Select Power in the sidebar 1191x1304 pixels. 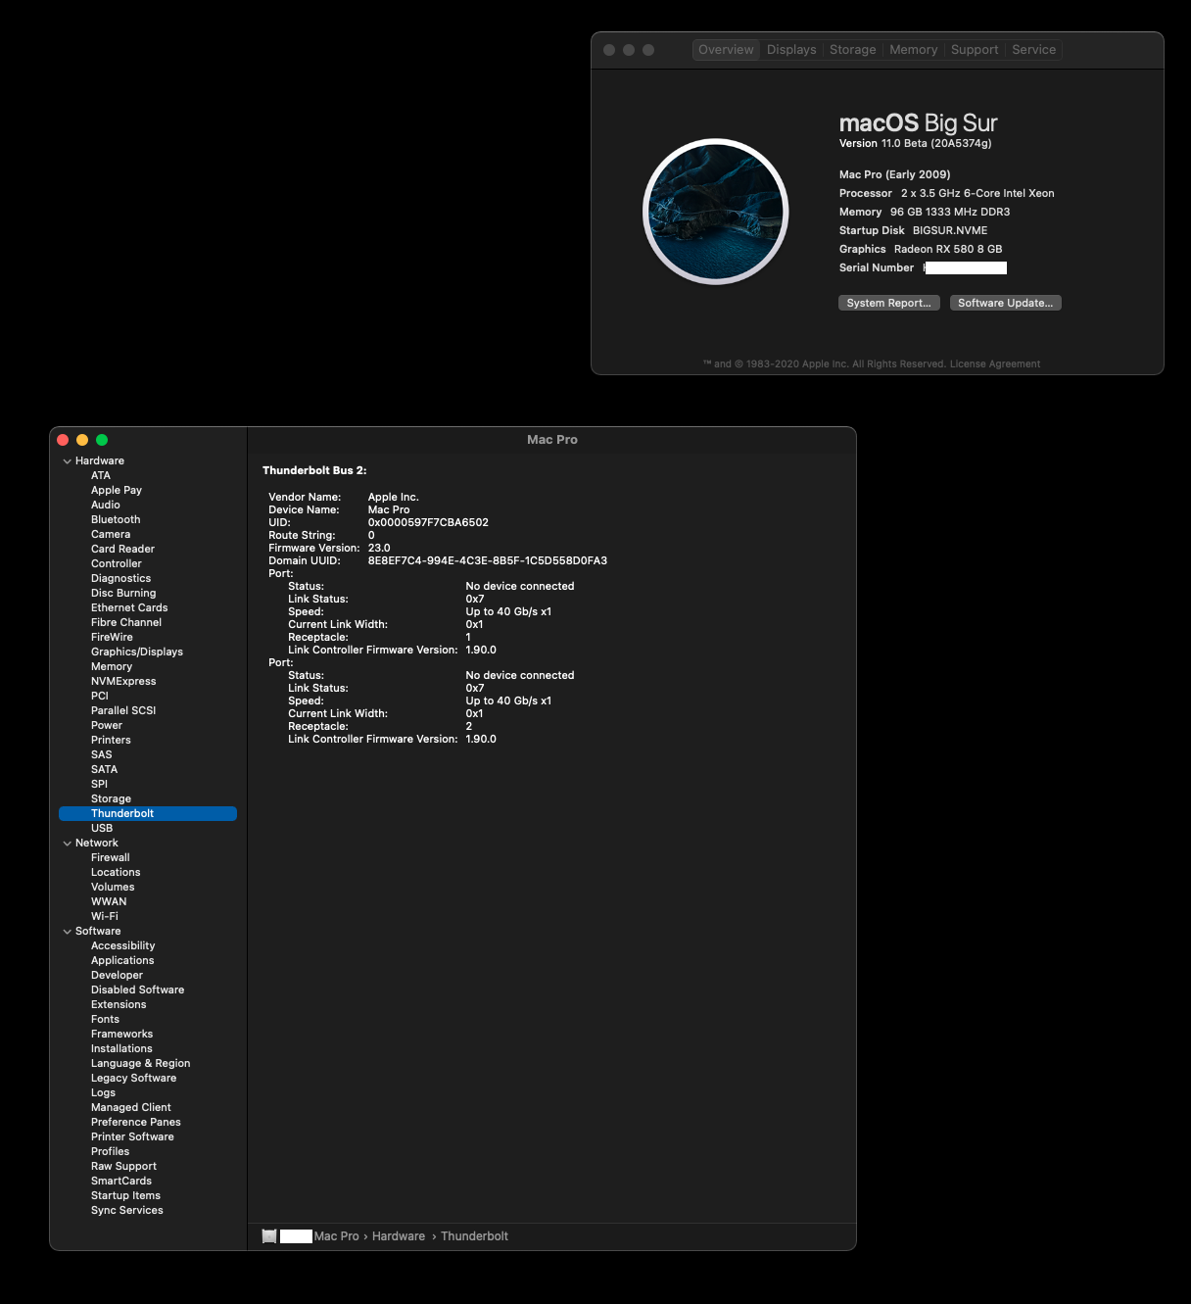click(107, 726)
